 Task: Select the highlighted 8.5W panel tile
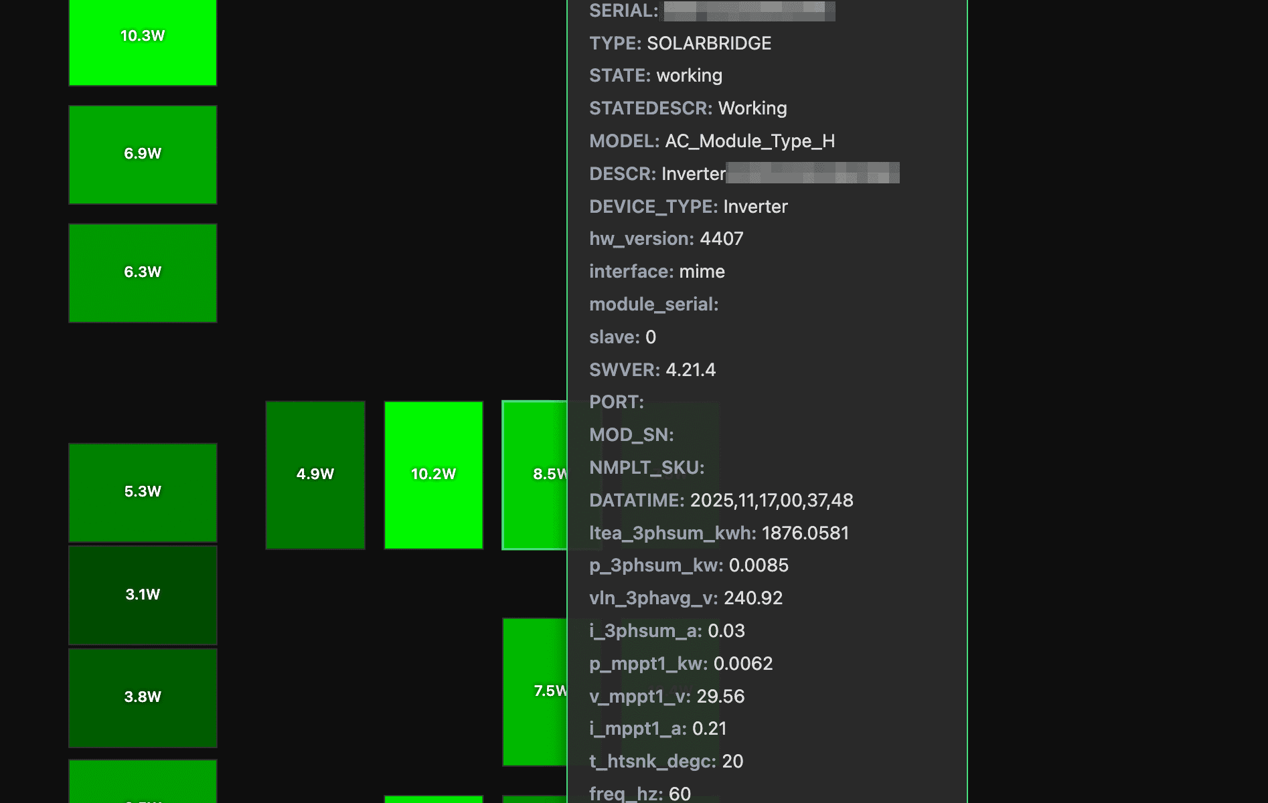point(534,474)
